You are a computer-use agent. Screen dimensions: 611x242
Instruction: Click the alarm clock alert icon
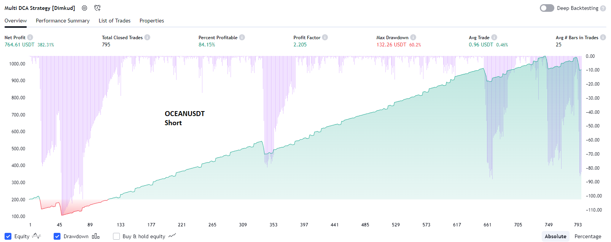(x=97, y=8)
